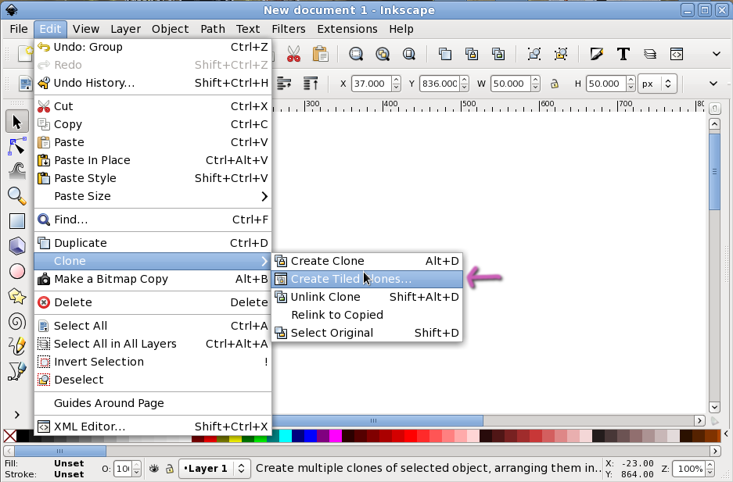733x482 pixels.
Task: Click the Create clone toolbar icon
Action: 471,54
